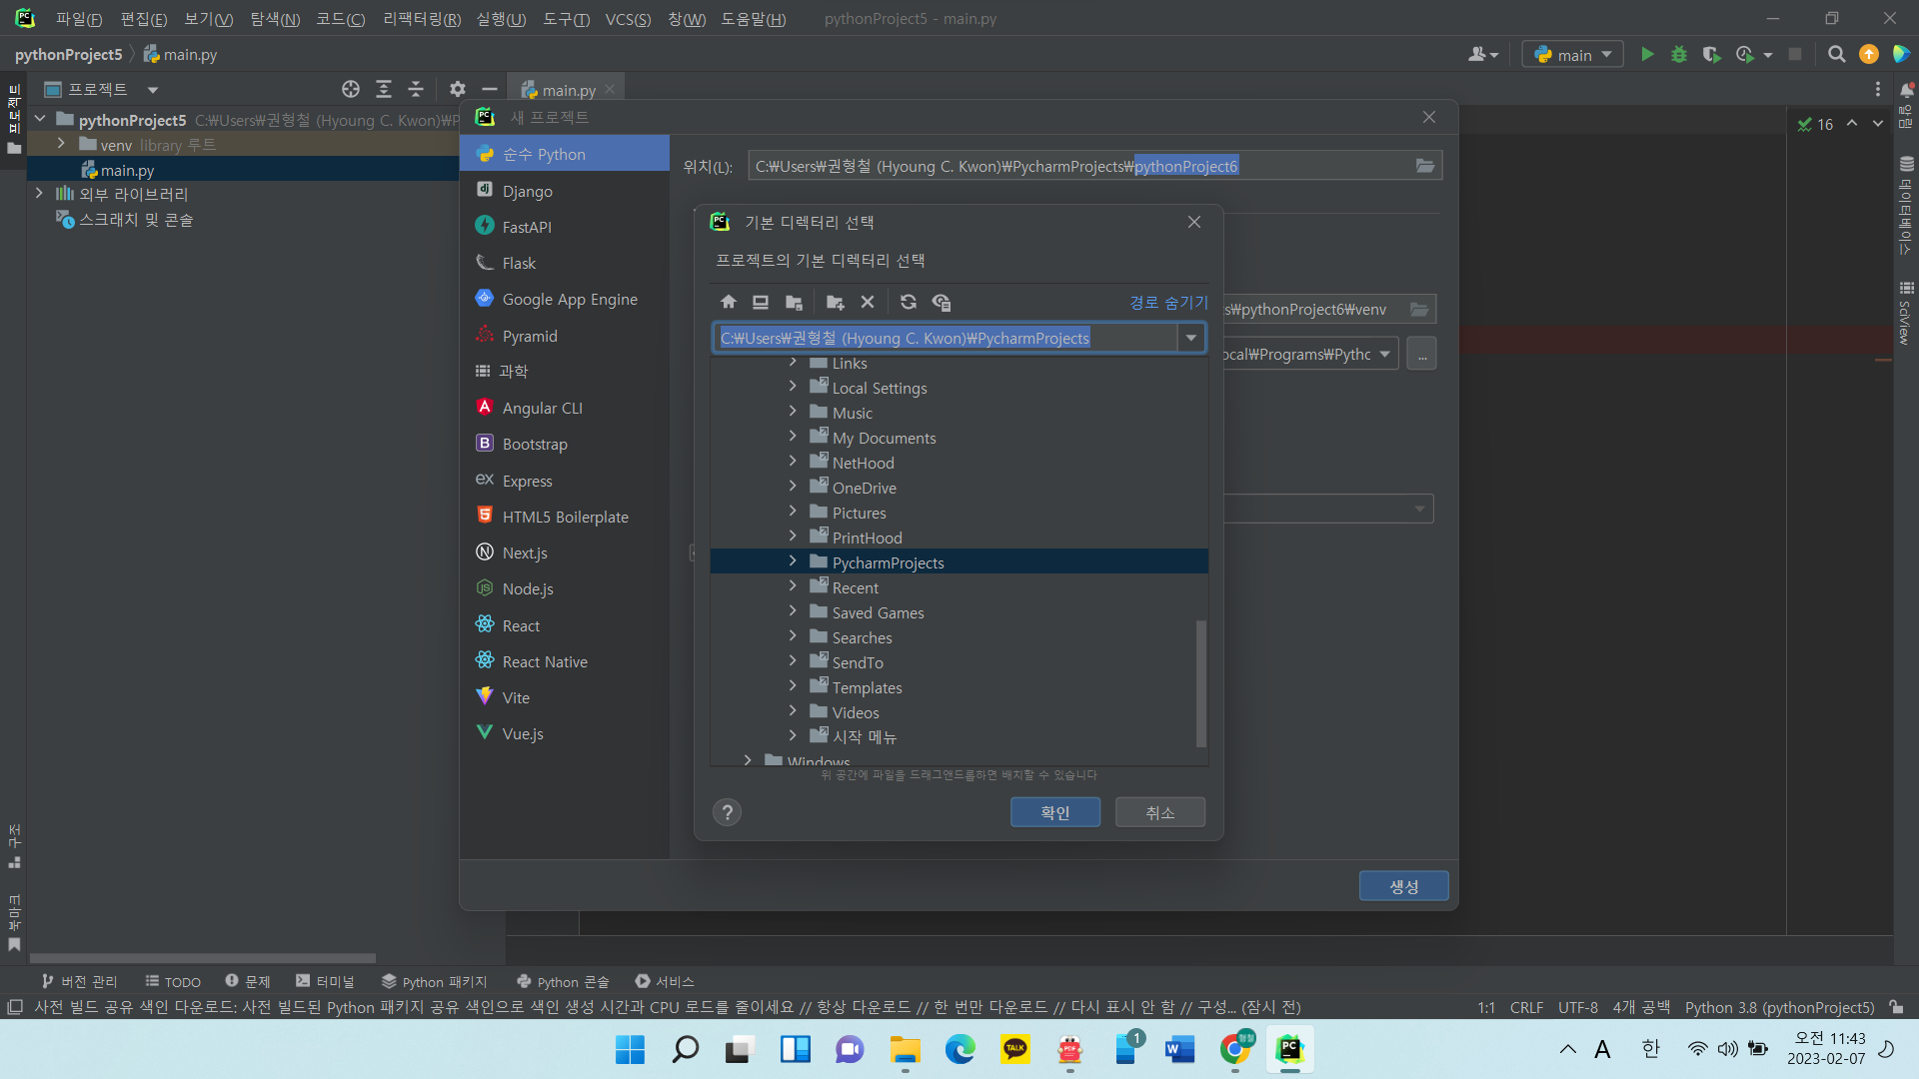Click the directory path input field
The width and height of the screenshot is (1919, 1079).
948,338
